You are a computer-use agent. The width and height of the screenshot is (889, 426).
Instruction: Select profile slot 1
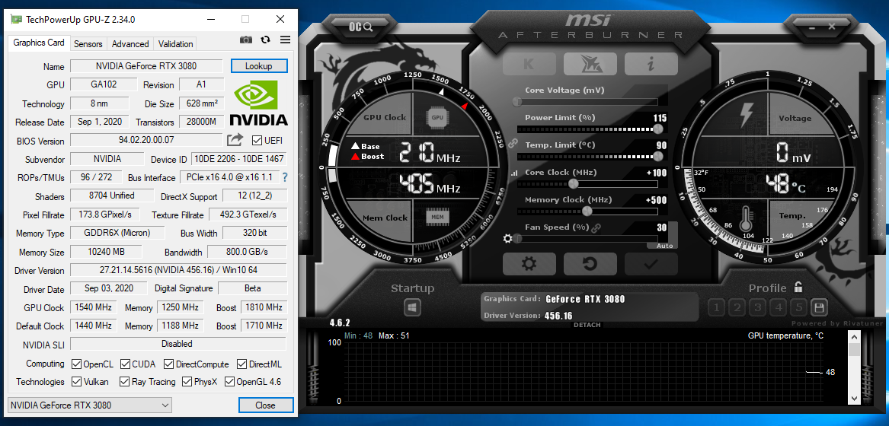coord(716,307)
